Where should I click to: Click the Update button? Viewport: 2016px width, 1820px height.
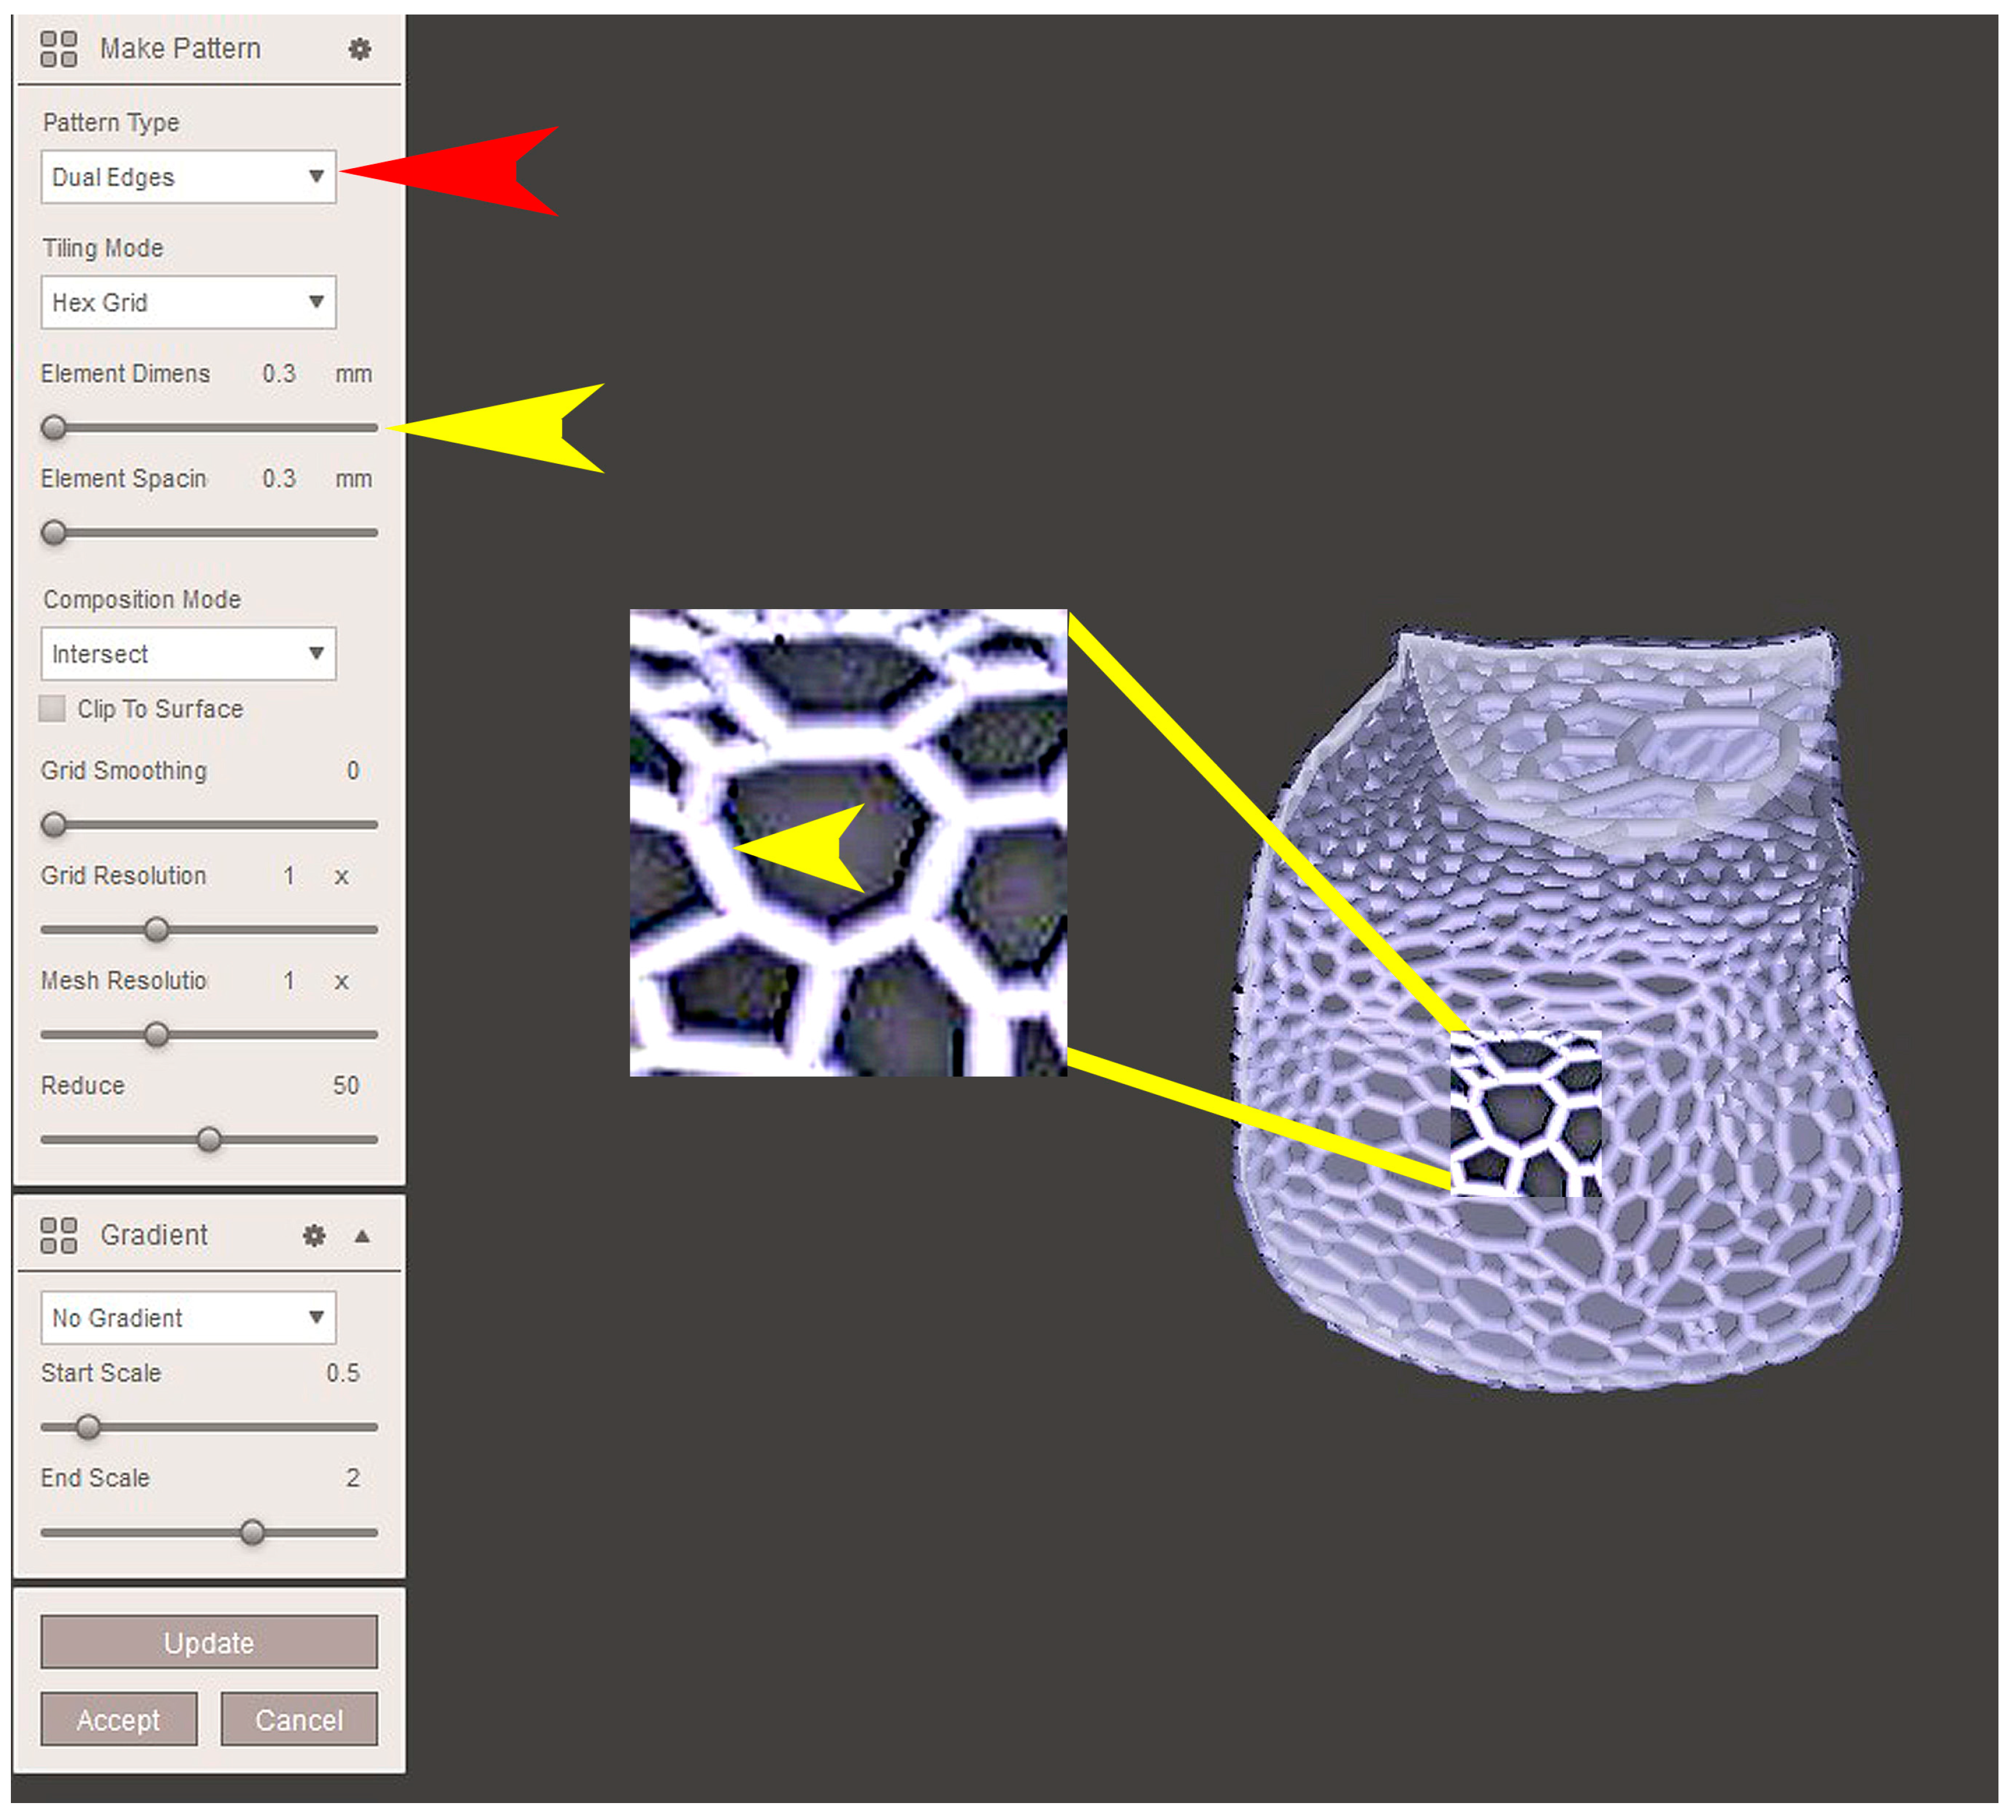[x=209, y=1643]
